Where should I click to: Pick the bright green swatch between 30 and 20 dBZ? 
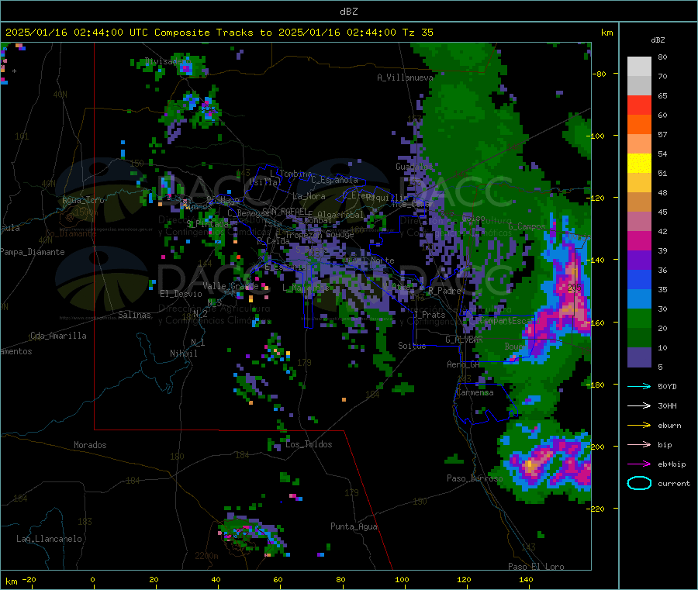(639, 319)
